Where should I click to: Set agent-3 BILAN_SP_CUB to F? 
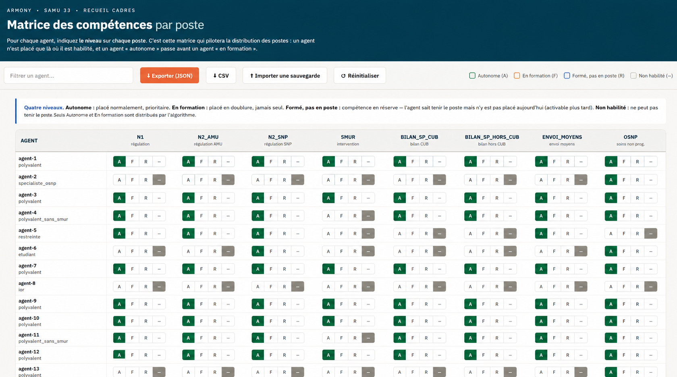(413, 198)
